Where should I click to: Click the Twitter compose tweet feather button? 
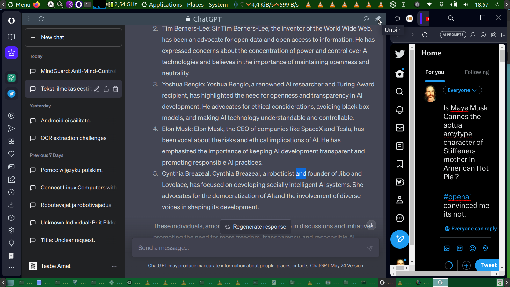point(400,239)
